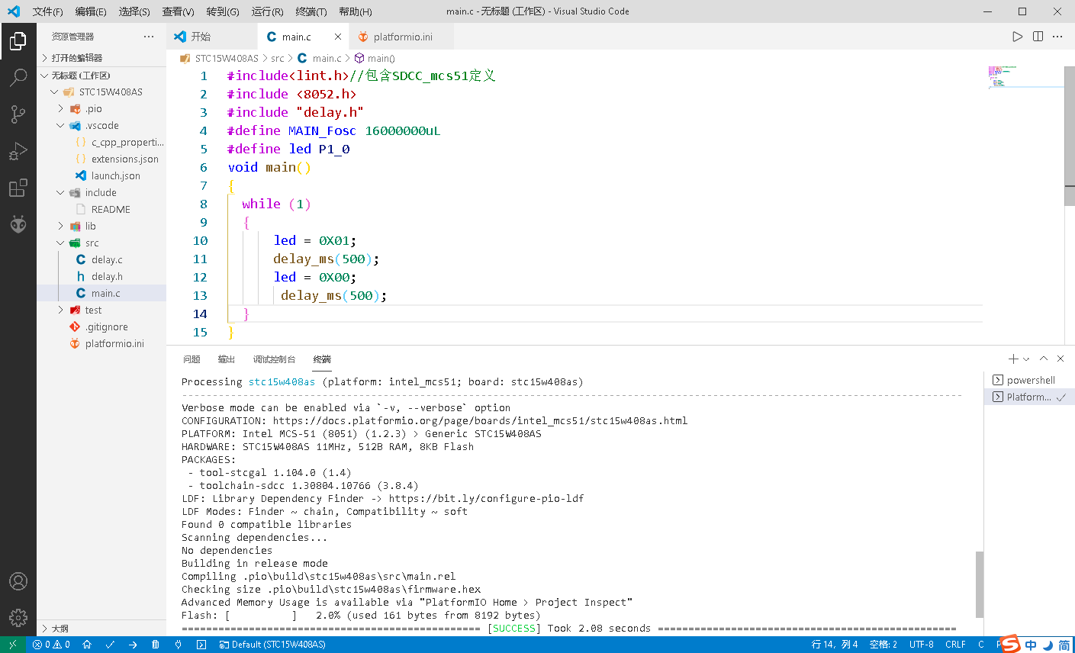Open the Explorer view in activity bar
The image size is (1075, 653).
click(x=18, y=40)
